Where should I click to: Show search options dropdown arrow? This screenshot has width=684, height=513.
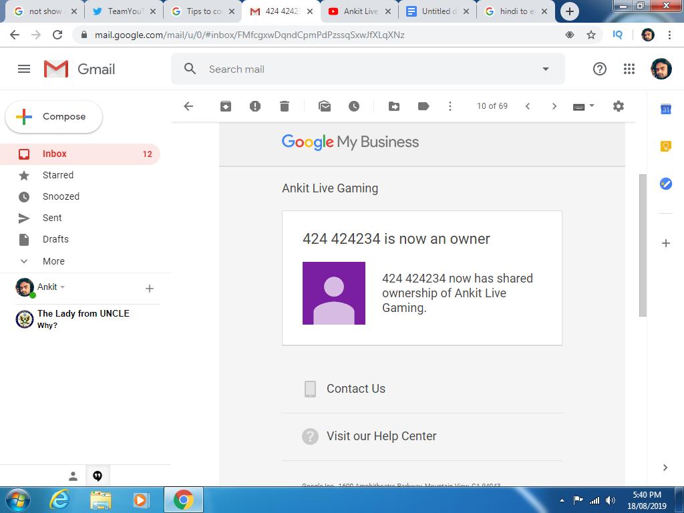tap(545, 69)
